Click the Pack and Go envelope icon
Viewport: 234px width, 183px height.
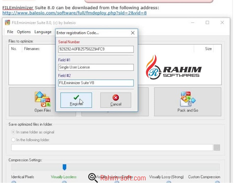click(x=188, y=99)
